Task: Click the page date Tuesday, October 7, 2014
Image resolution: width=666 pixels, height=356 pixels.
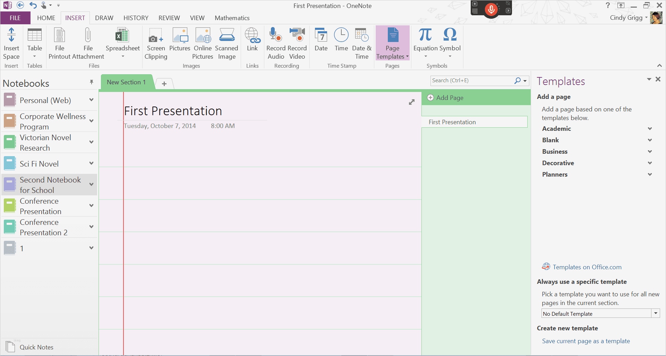Action: (160, 126)
